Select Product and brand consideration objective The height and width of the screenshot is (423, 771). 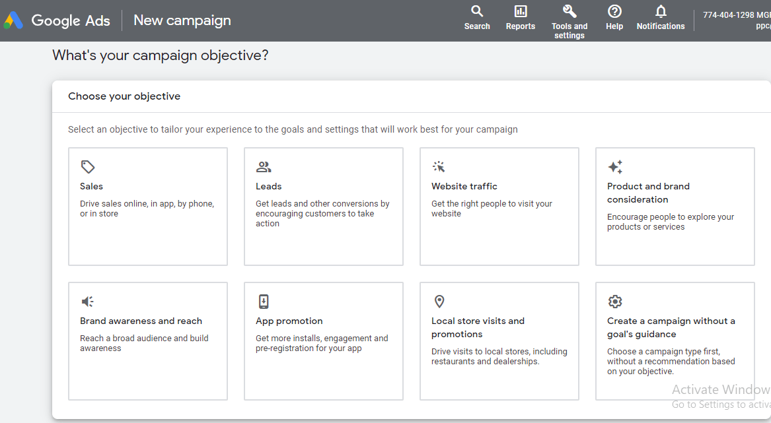pos(675,207)
